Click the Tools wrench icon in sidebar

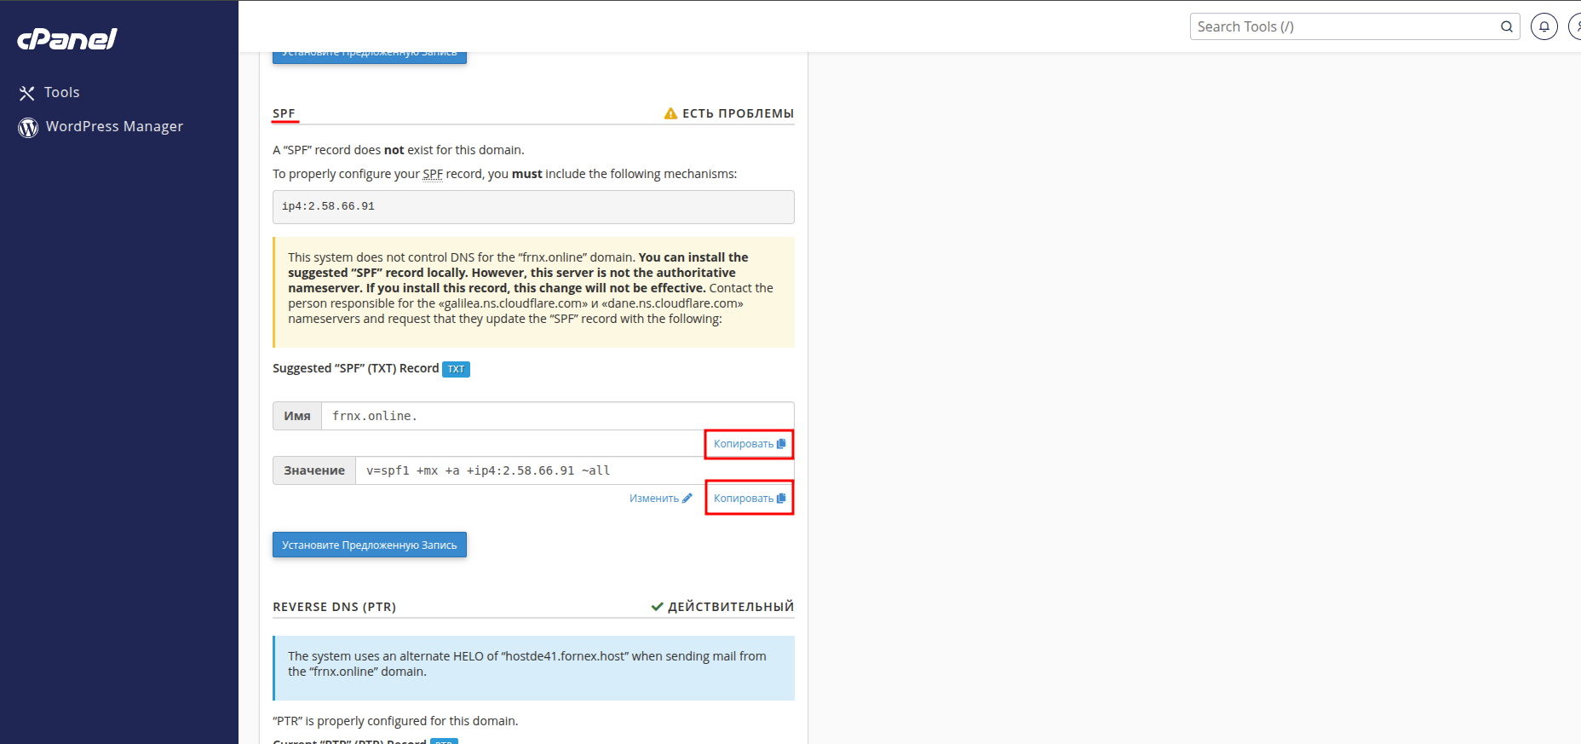tap(27, 93)
